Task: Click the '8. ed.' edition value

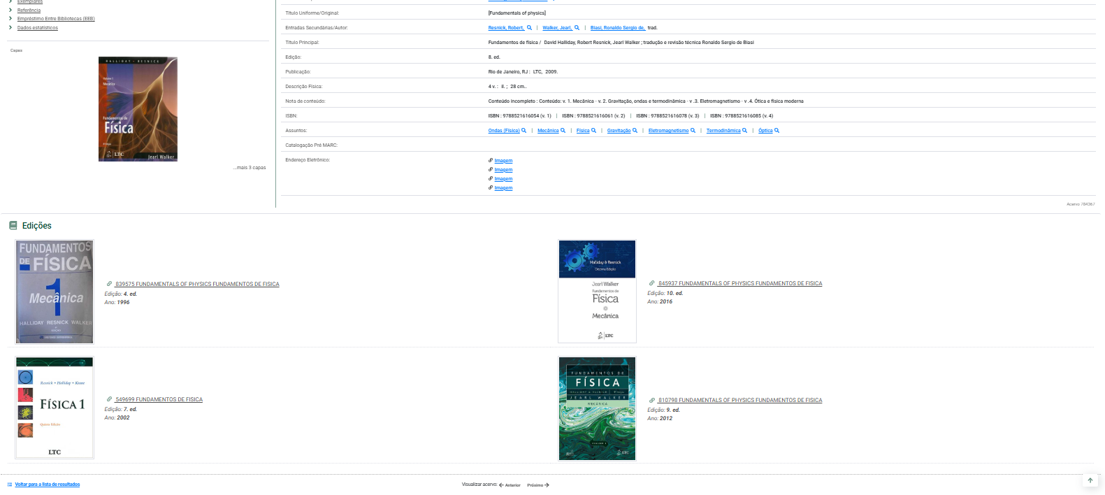Action: (494, 57)
